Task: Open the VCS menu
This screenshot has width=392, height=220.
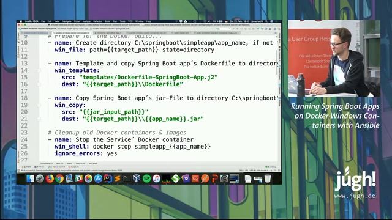Action: 130,21
